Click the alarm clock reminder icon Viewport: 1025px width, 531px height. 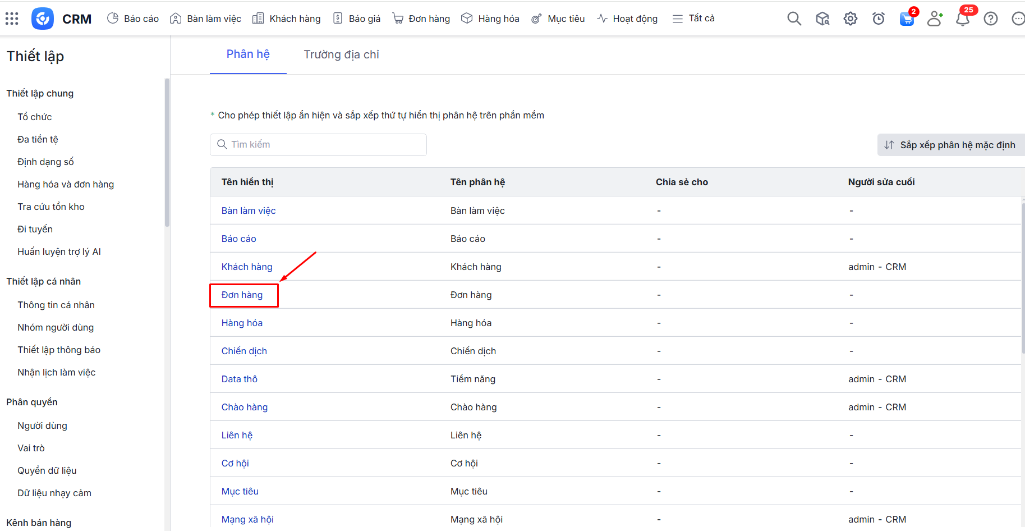878,19
